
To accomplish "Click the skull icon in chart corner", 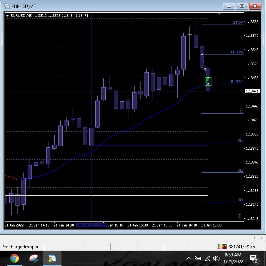I will (239, 216).
